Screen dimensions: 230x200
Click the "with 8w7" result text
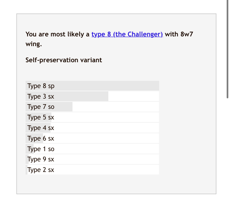179,34
